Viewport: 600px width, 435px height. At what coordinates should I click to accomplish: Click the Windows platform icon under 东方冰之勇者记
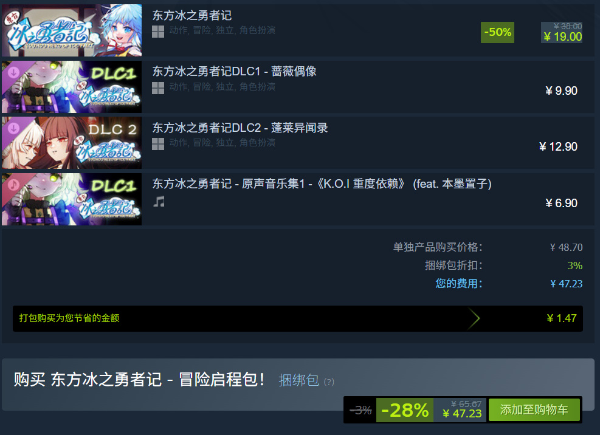tap(157, 32)
